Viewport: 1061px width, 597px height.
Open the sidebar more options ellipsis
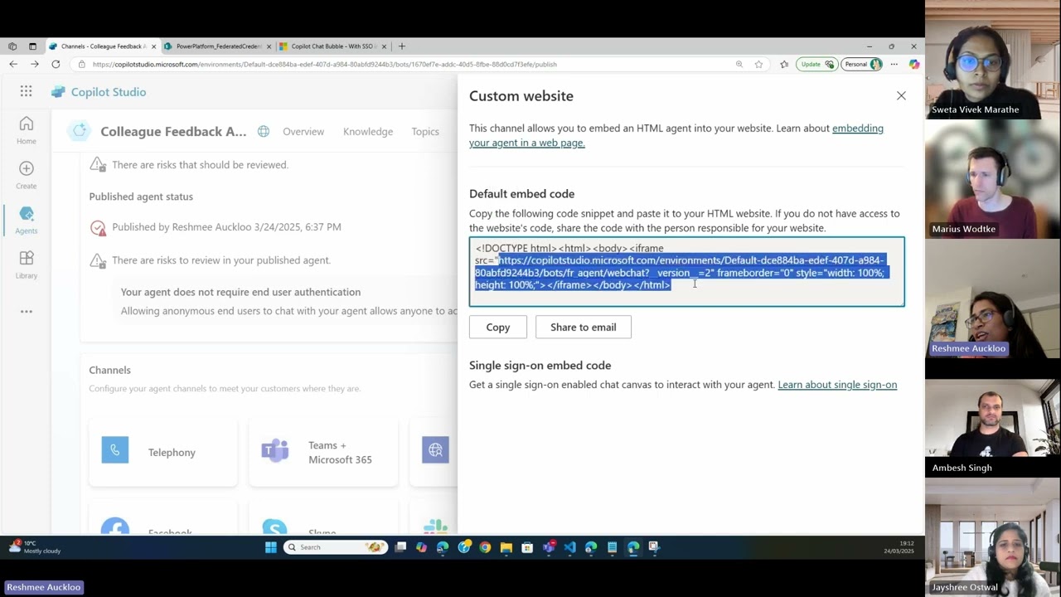point(27,312)
